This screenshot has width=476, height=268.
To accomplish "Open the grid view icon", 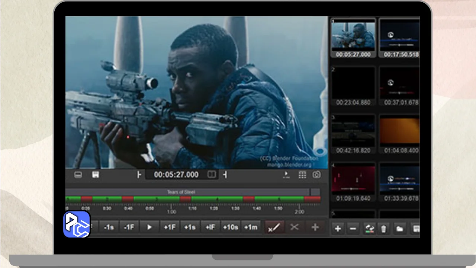I will pyautogui.click(x=302, y=175).
